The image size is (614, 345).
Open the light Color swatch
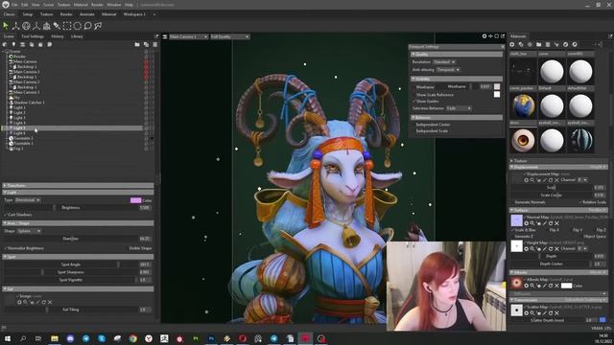(135, 200)
